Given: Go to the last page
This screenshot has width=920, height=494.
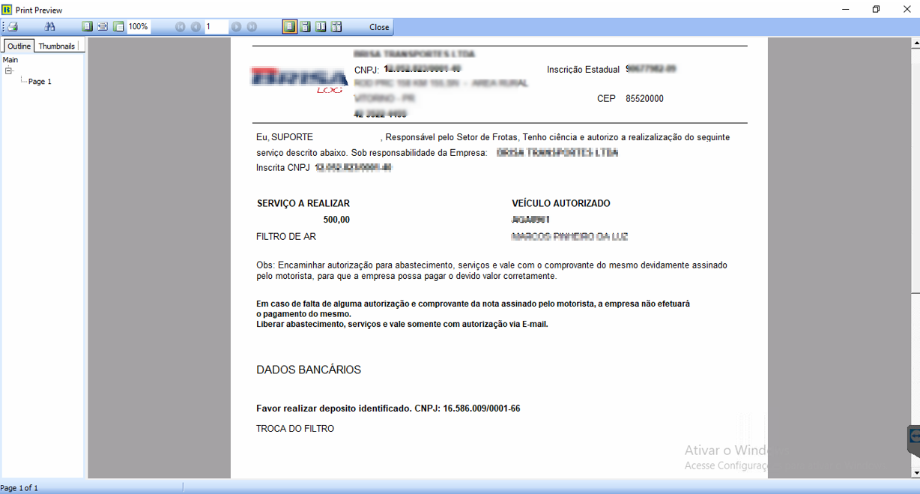Looking at the screenshot, I should pyautogui.click(x=252, y=26).
